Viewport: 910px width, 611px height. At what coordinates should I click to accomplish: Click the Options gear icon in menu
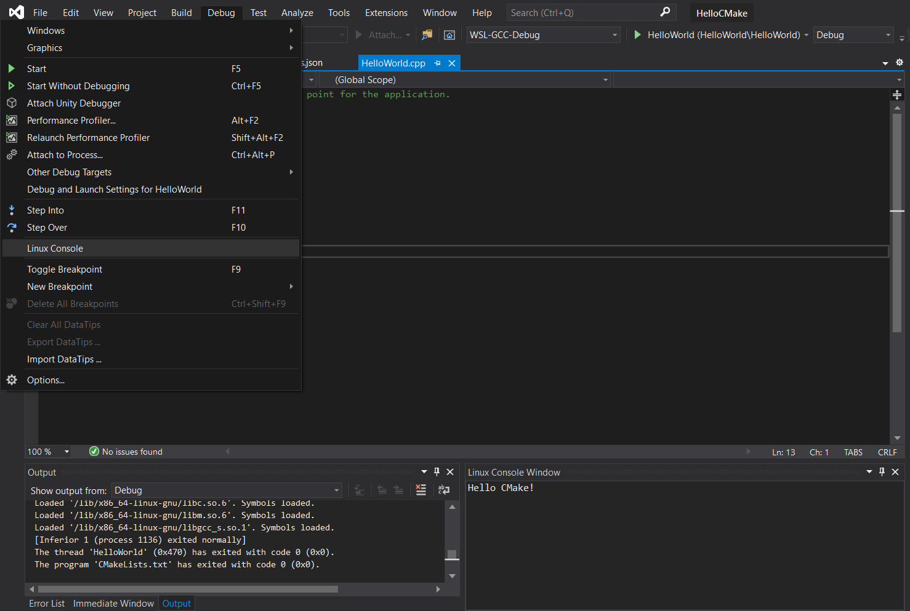click(11, 380)
